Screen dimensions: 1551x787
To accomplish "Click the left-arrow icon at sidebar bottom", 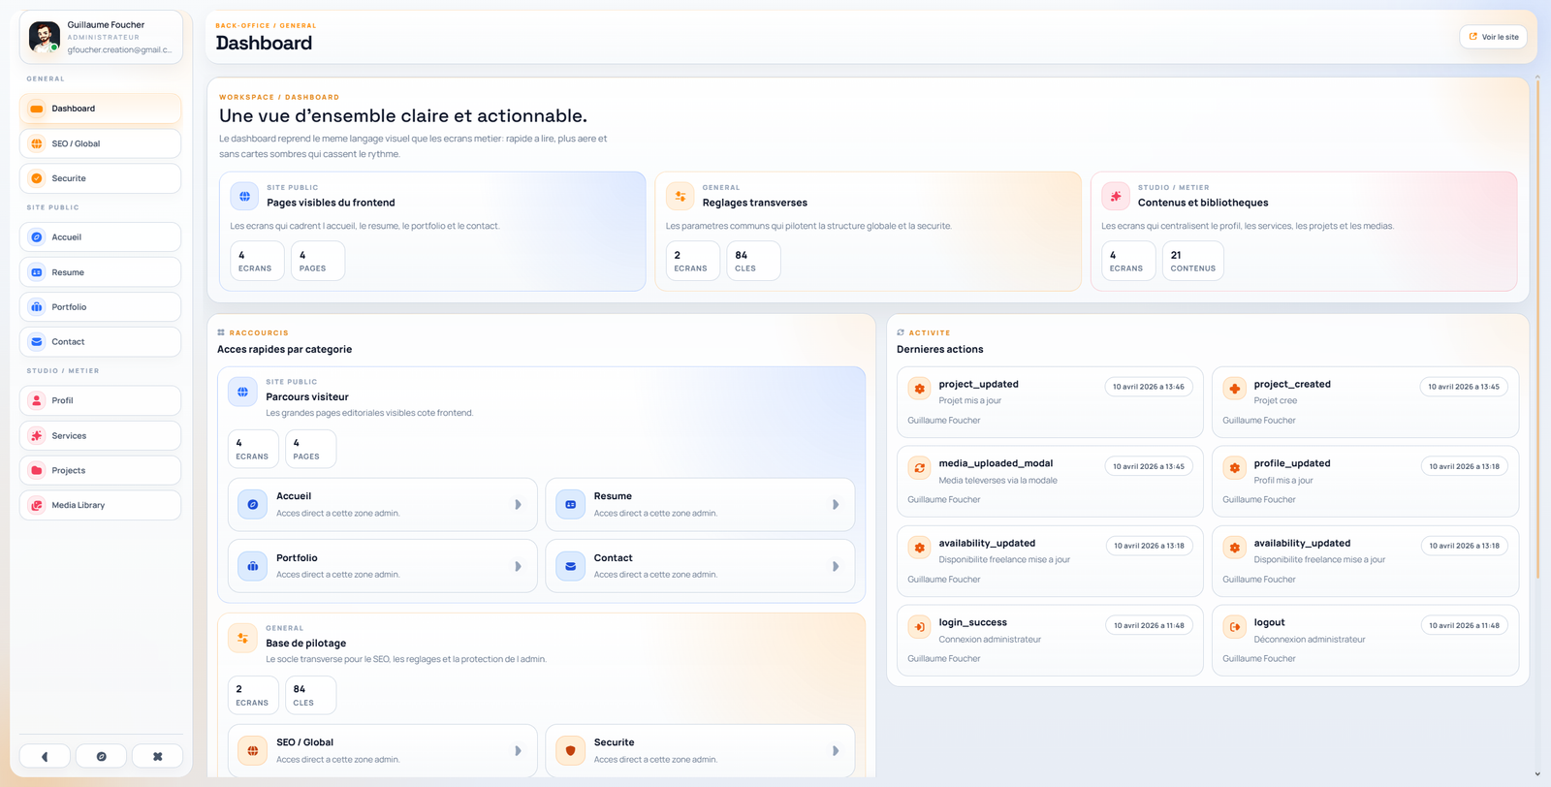I will pyautogui.click(x=45, y=756).
